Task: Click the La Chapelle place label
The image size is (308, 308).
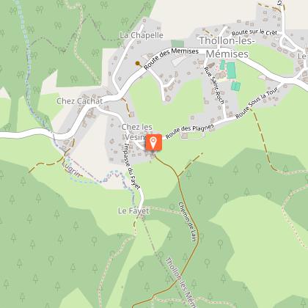Action: point(142,35)
